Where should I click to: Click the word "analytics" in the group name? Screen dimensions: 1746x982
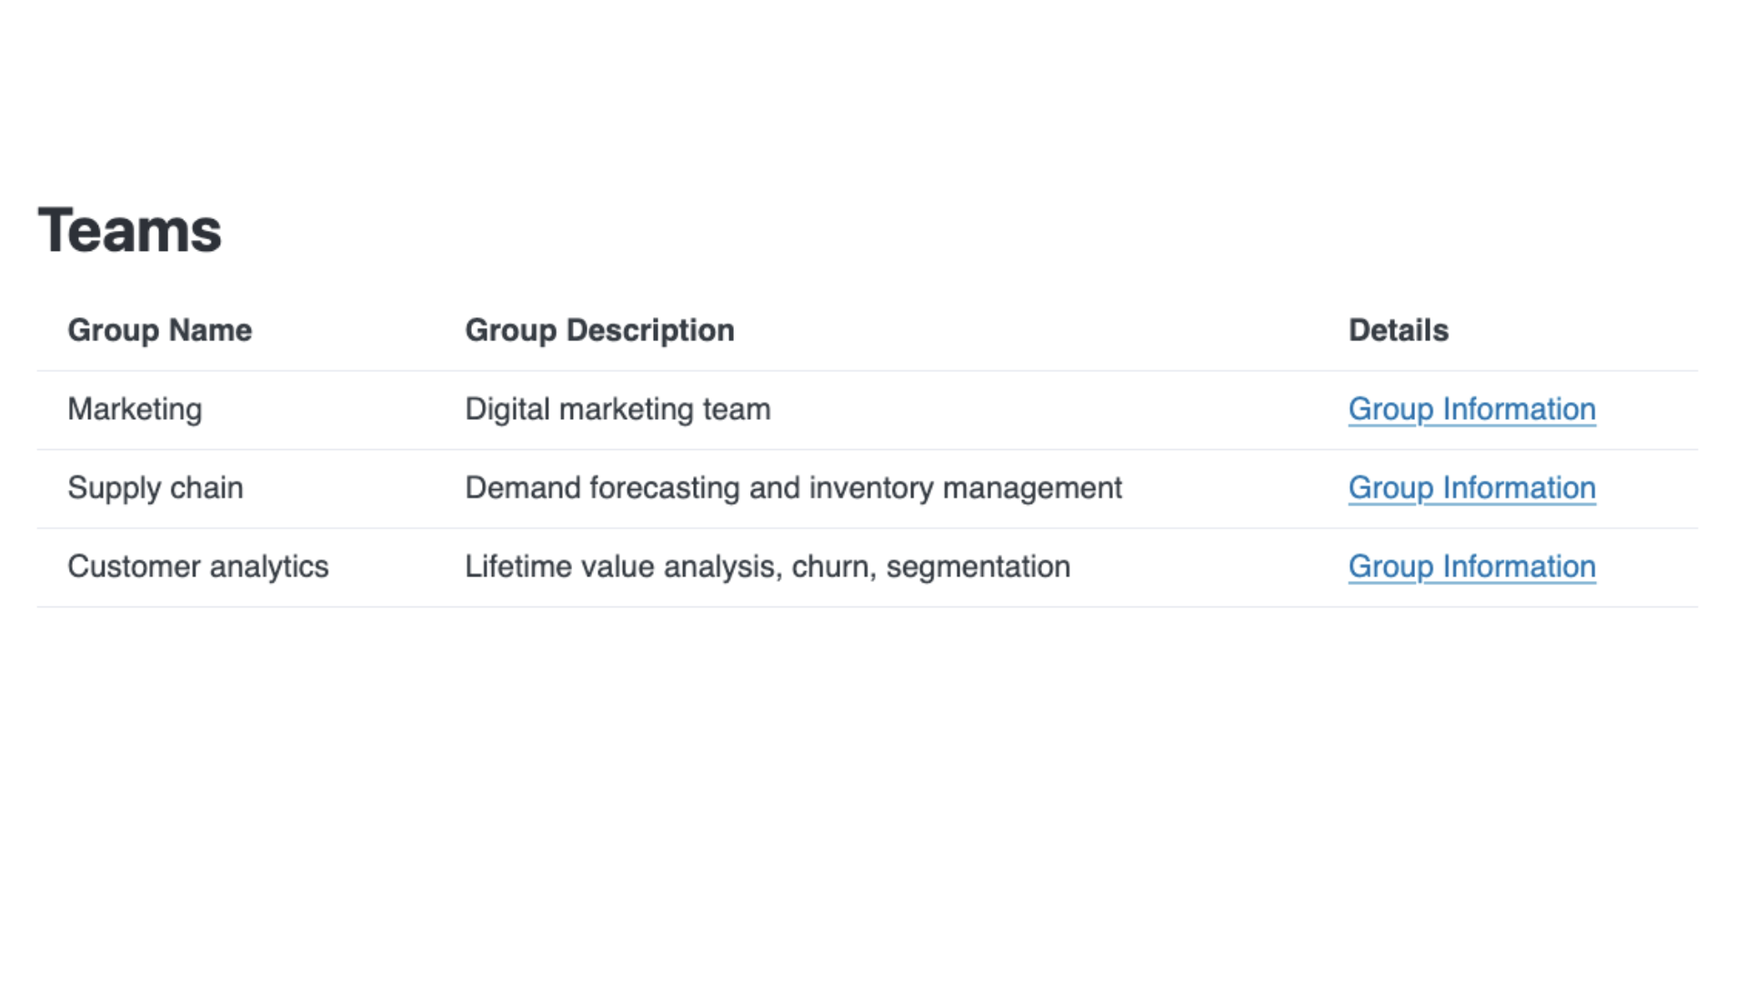[x=268, y=566]
